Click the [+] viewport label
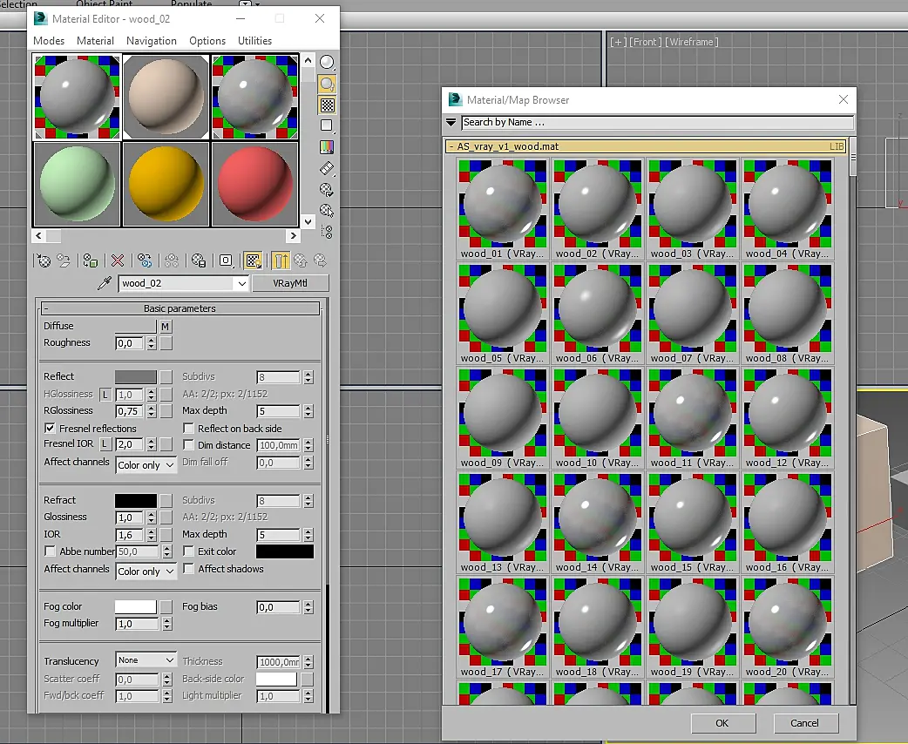 pos(618,42)
